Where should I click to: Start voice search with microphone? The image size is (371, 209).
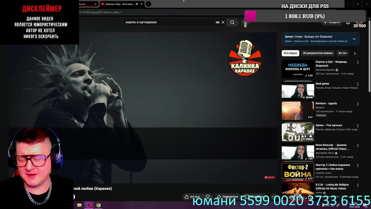tap(245, 23)
